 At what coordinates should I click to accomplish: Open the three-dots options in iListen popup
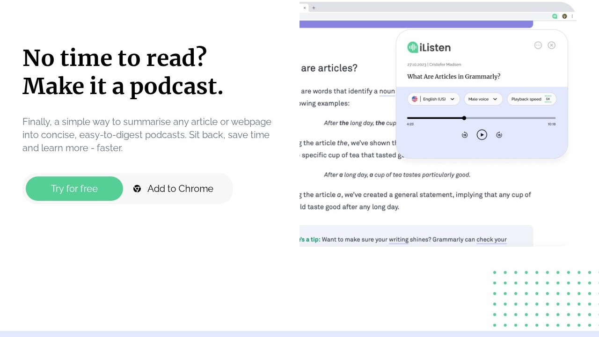coord(538,45)
